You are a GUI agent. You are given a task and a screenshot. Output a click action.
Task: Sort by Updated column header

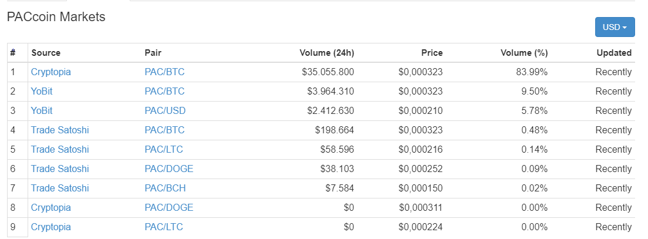tap(614, 53)
